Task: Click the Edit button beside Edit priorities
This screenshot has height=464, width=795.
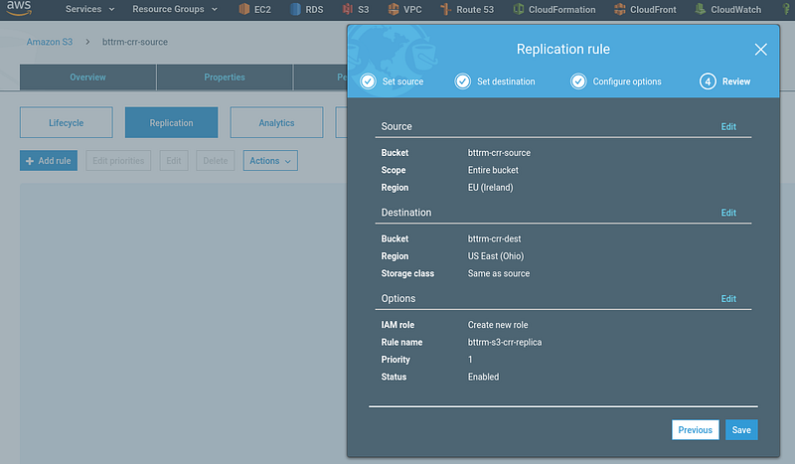Action: coord(174,161)
